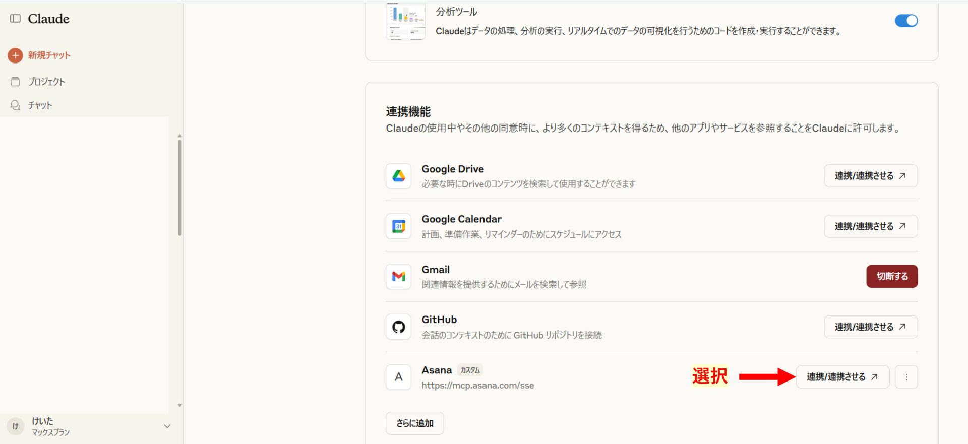This screenshot has width=968, height=444.
Task: Disconnect Gmail with the 切断する button
Action: tap(892, 276)
